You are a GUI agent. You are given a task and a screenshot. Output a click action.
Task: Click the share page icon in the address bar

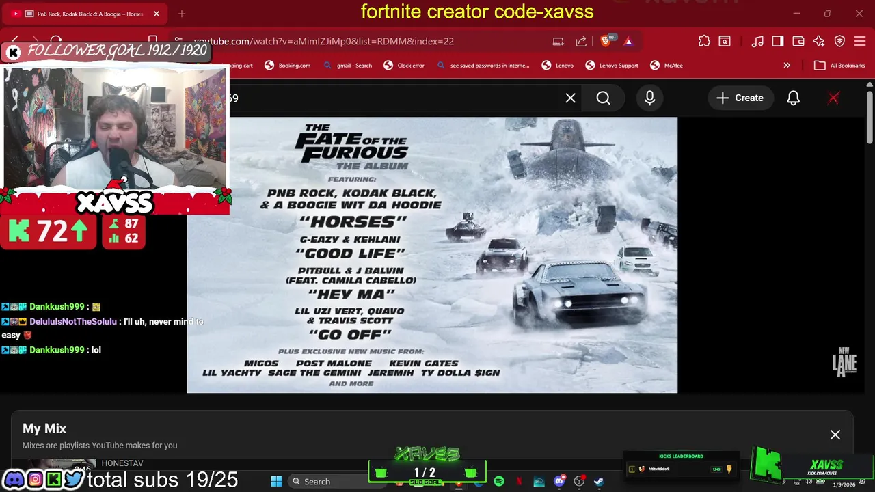[581, 41]
